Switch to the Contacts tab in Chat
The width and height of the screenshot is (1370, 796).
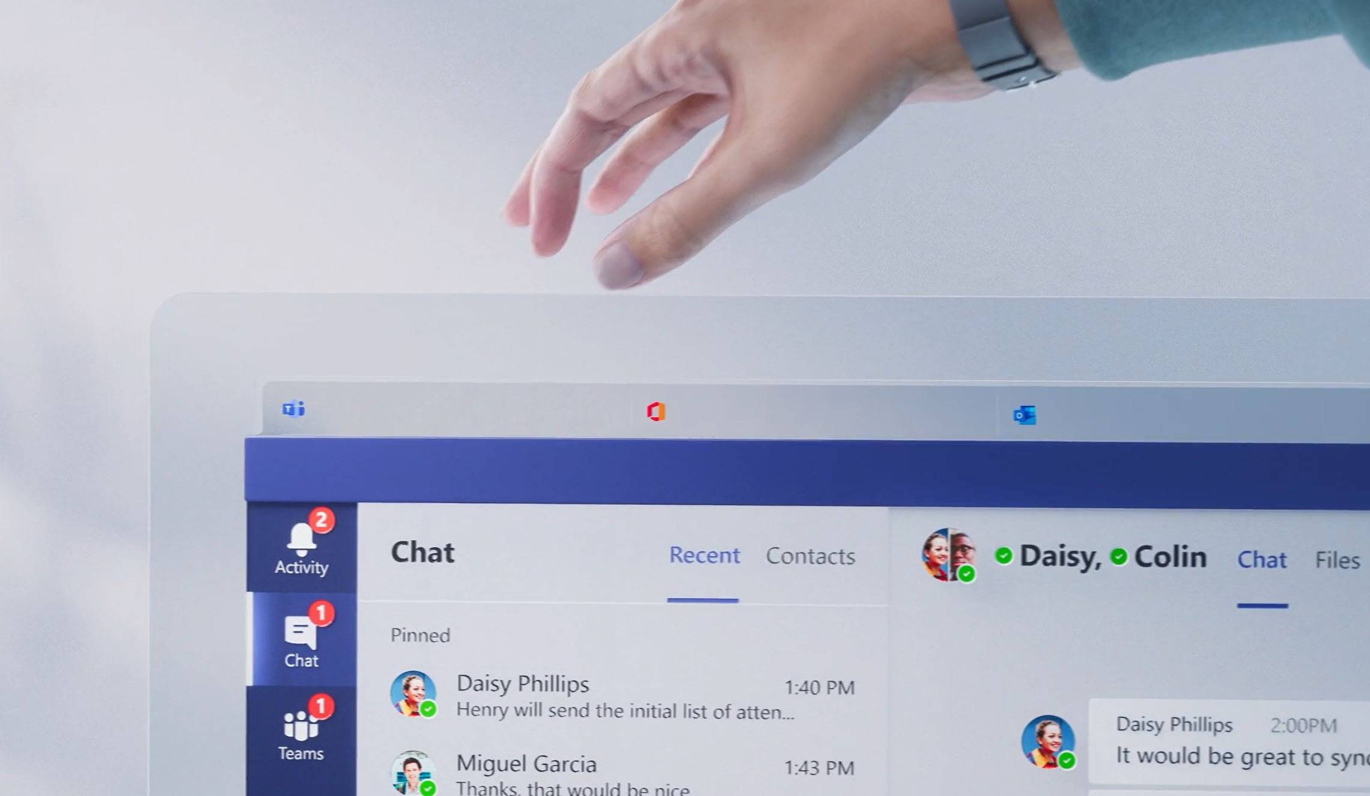[809, 556]
